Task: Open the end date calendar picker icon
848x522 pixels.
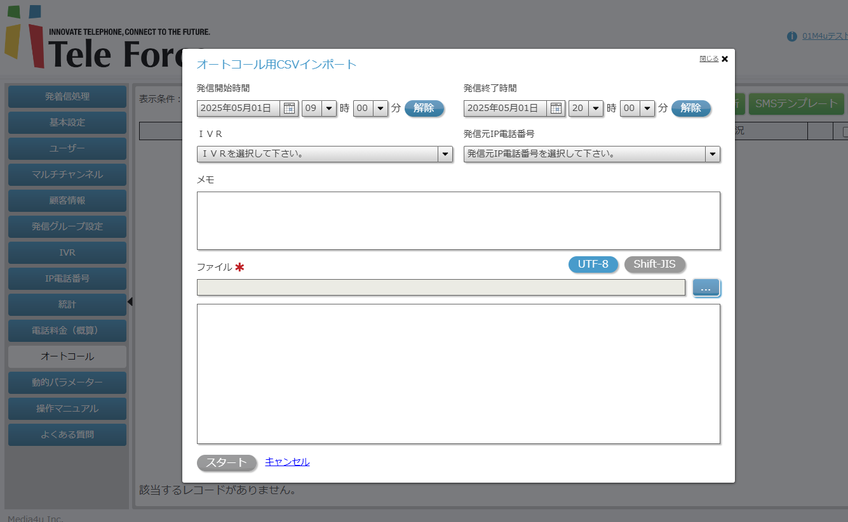Action: (x=556, y=108)
